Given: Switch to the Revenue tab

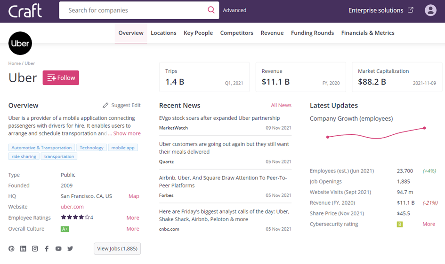Looking at the screenshot, I should click(x=272, y=33).
